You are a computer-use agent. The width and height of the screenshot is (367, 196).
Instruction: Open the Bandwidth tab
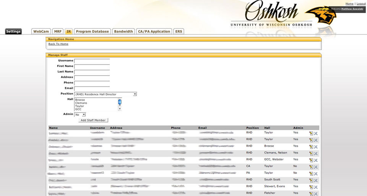(123, 32)
